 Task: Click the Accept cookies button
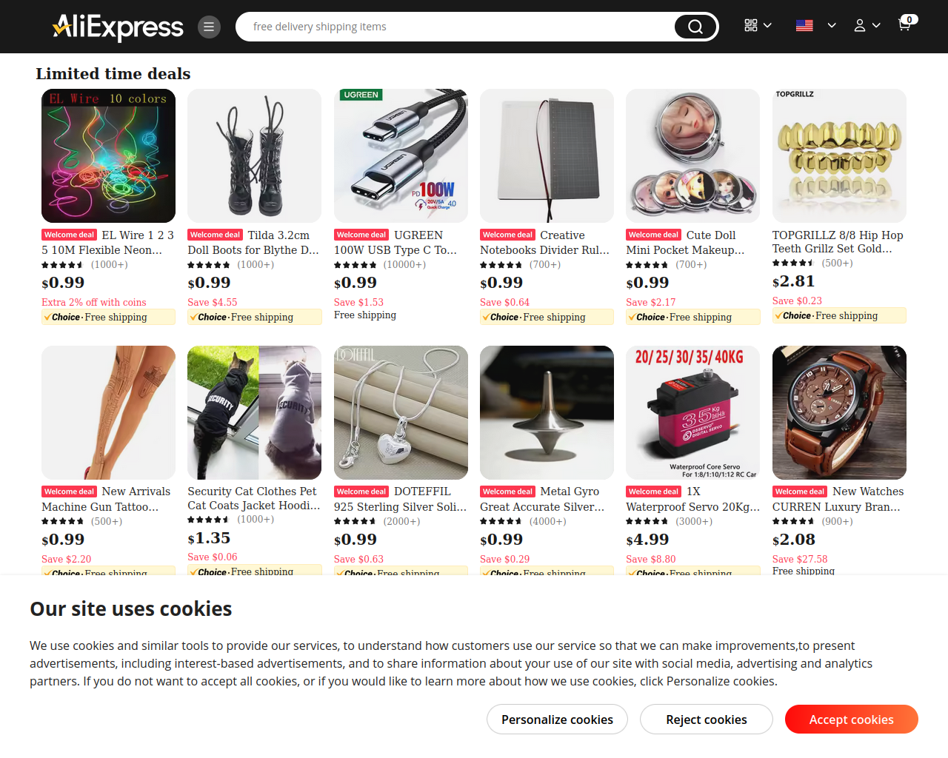pyautogui.click(x=852, y=720)
